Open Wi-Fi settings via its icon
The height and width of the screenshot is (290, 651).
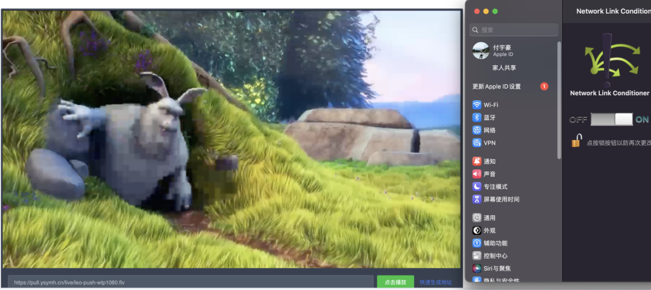[x=477, y=105]
